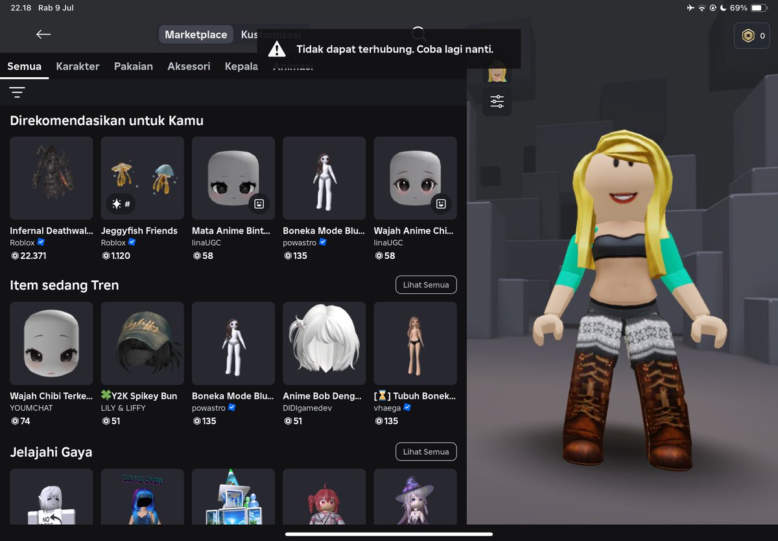The width and height of the screenshot is (778, 541).
Task: Tap the Wi-Fi icon in status bar
Action: 701,8
